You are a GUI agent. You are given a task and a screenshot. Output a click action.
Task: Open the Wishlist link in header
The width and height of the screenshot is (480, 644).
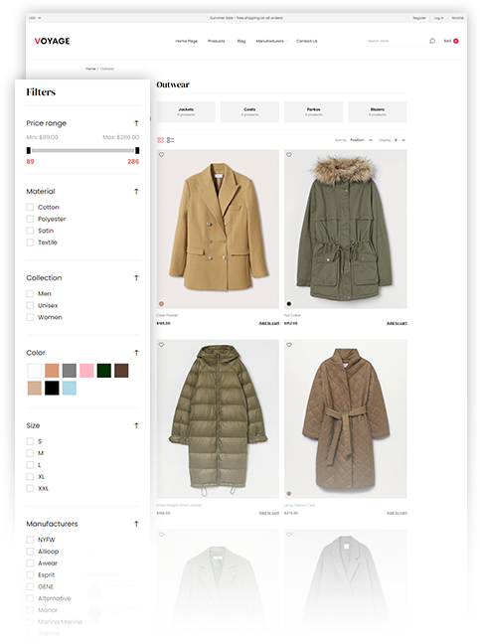pyautogui.click(x=457, y=18)
